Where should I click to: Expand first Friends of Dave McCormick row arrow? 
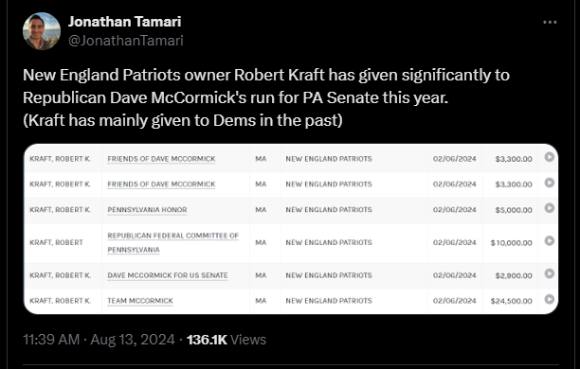550,157
